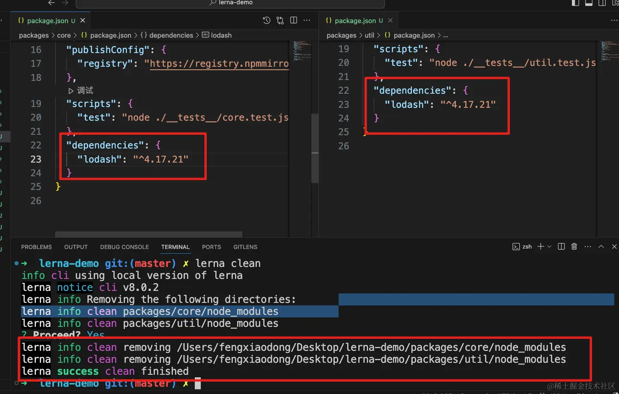
Task: Toggle the primary side bar layout icon
Action: point(575,3)
